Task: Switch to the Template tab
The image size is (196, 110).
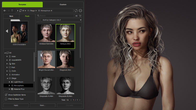Action: click(x=22, y=5)
